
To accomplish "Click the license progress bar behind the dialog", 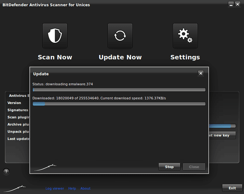I will tap(222, 126).
